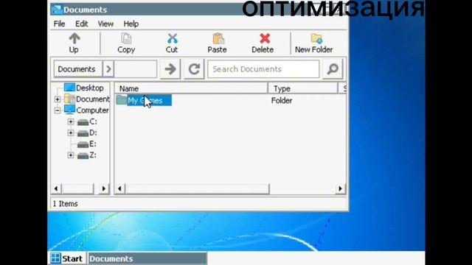
Task: Click the go arrow button
Action: pos(170,69)
